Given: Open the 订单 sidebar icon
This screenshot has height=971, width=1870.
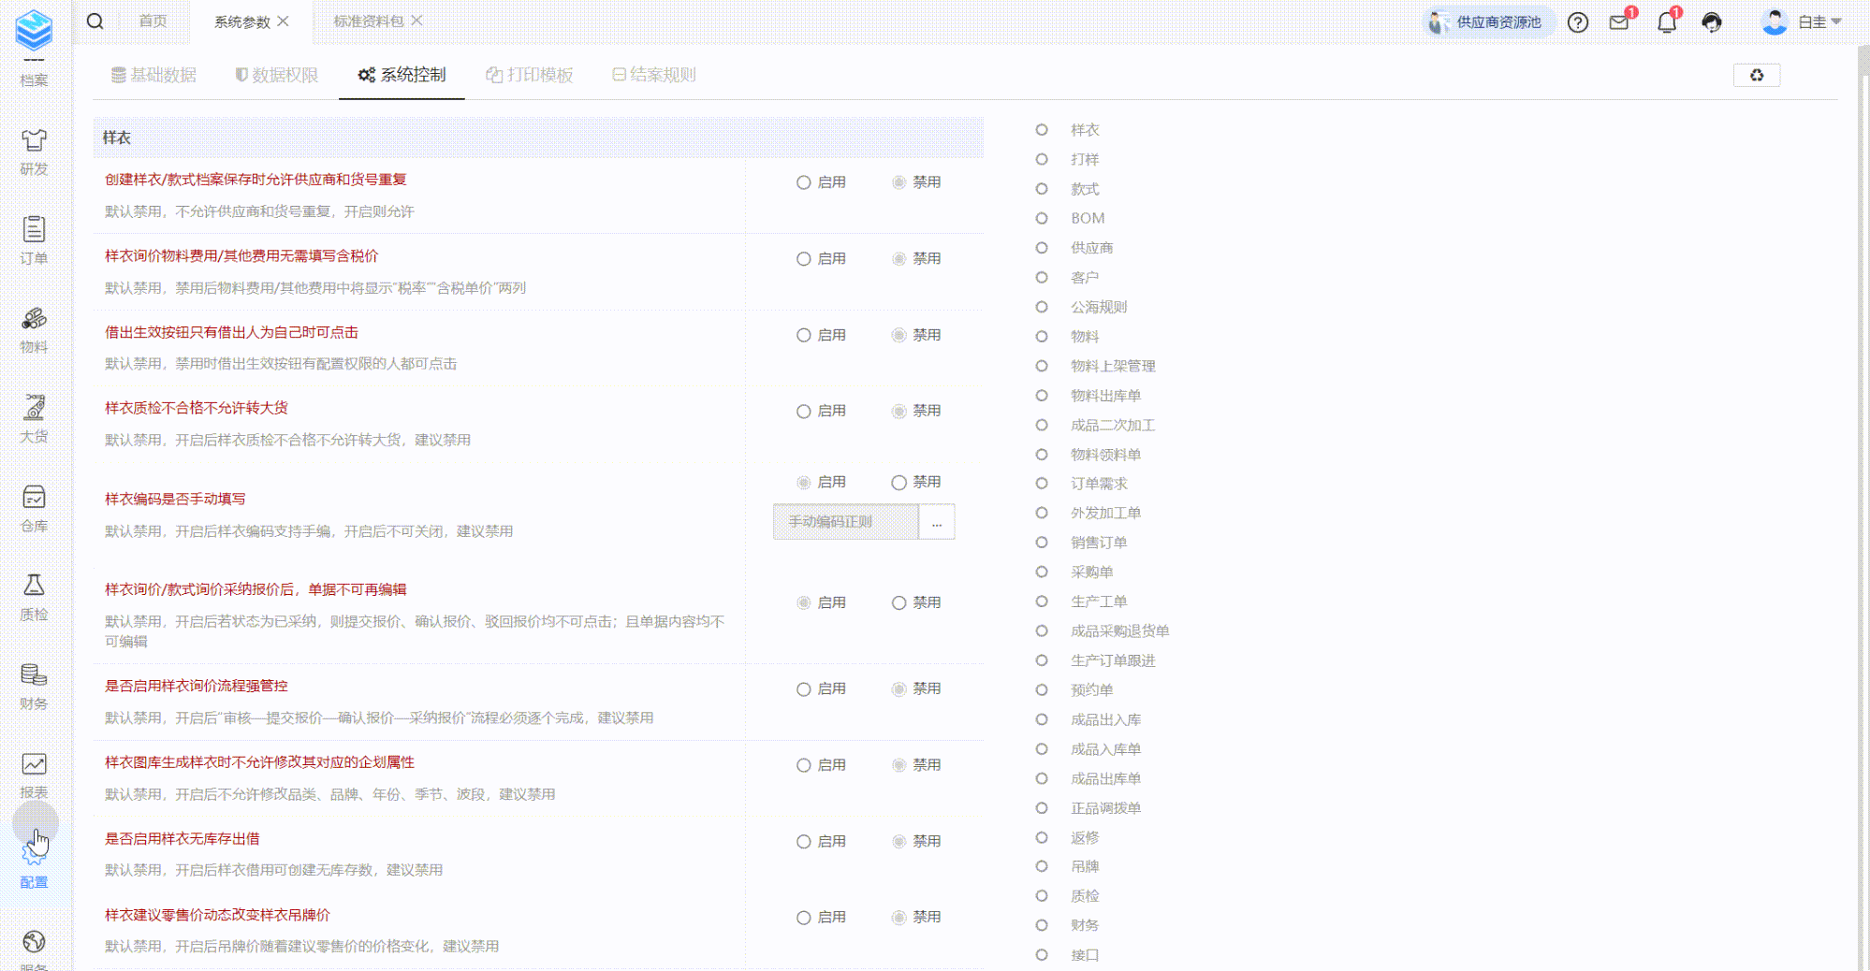Looking at the screenshot, I should [x=34, y=240].
